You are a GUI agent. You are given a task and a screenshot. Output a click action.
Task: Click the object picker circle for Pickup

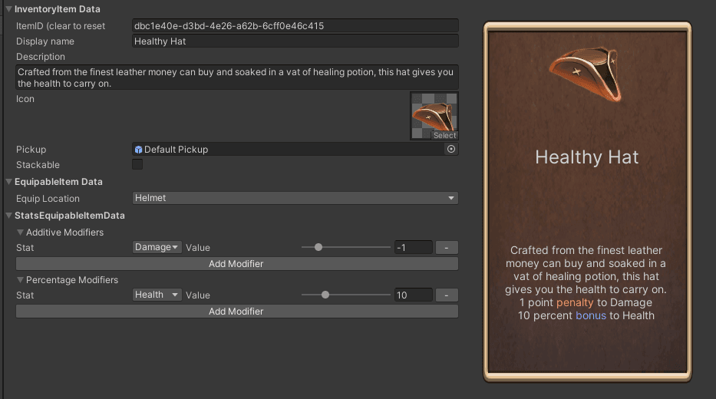[x=451, y=150]
